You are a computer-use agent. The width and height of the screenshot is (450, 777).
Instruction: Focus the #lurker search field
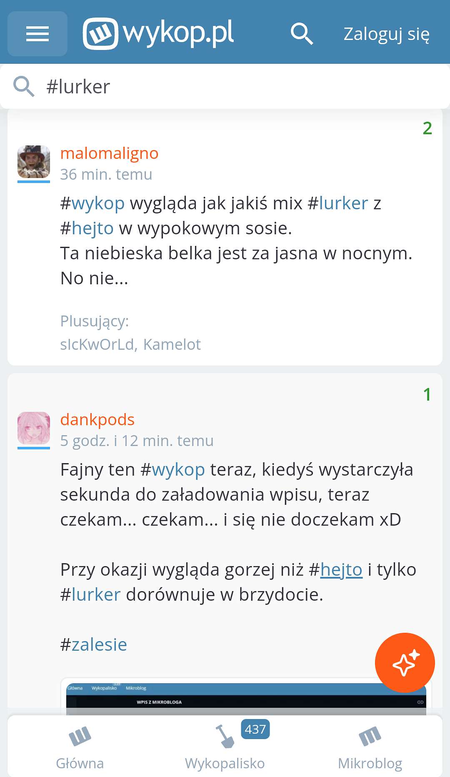[225, 87]
